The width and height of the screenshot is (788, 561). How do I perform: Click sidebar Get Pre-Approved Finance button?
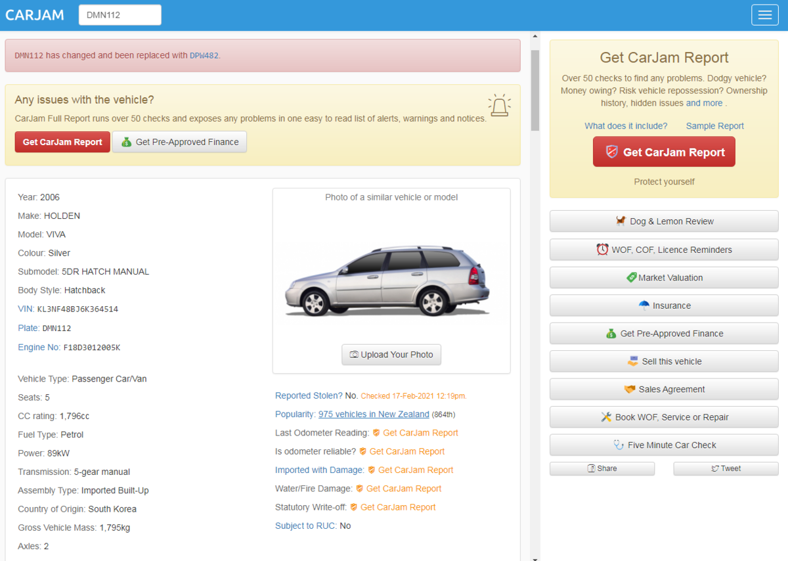click(664, 333)
